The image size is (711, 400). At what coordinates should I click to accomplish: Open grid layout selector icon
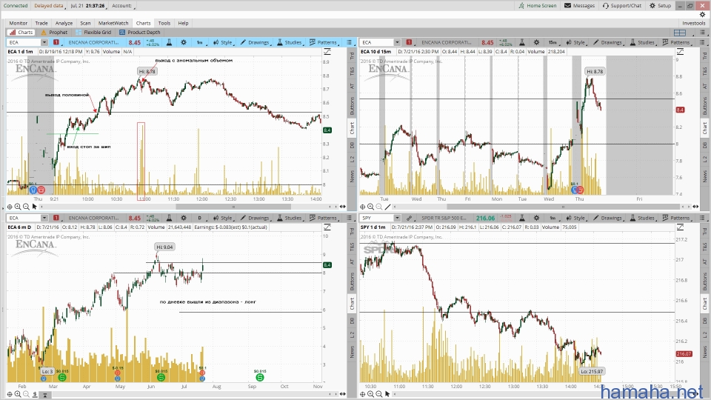coord(680,32)
